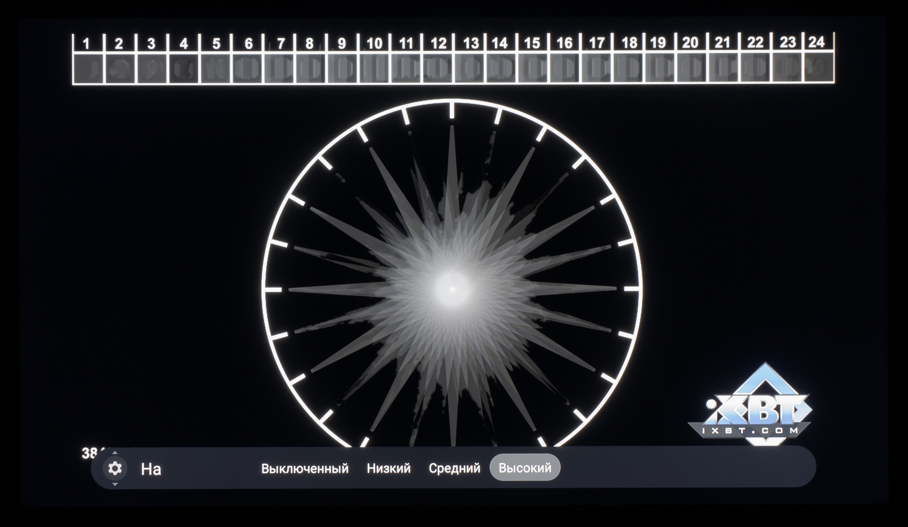Click the settings gear icon
This screenshot has width=908, height=527.
coord(115,468)
